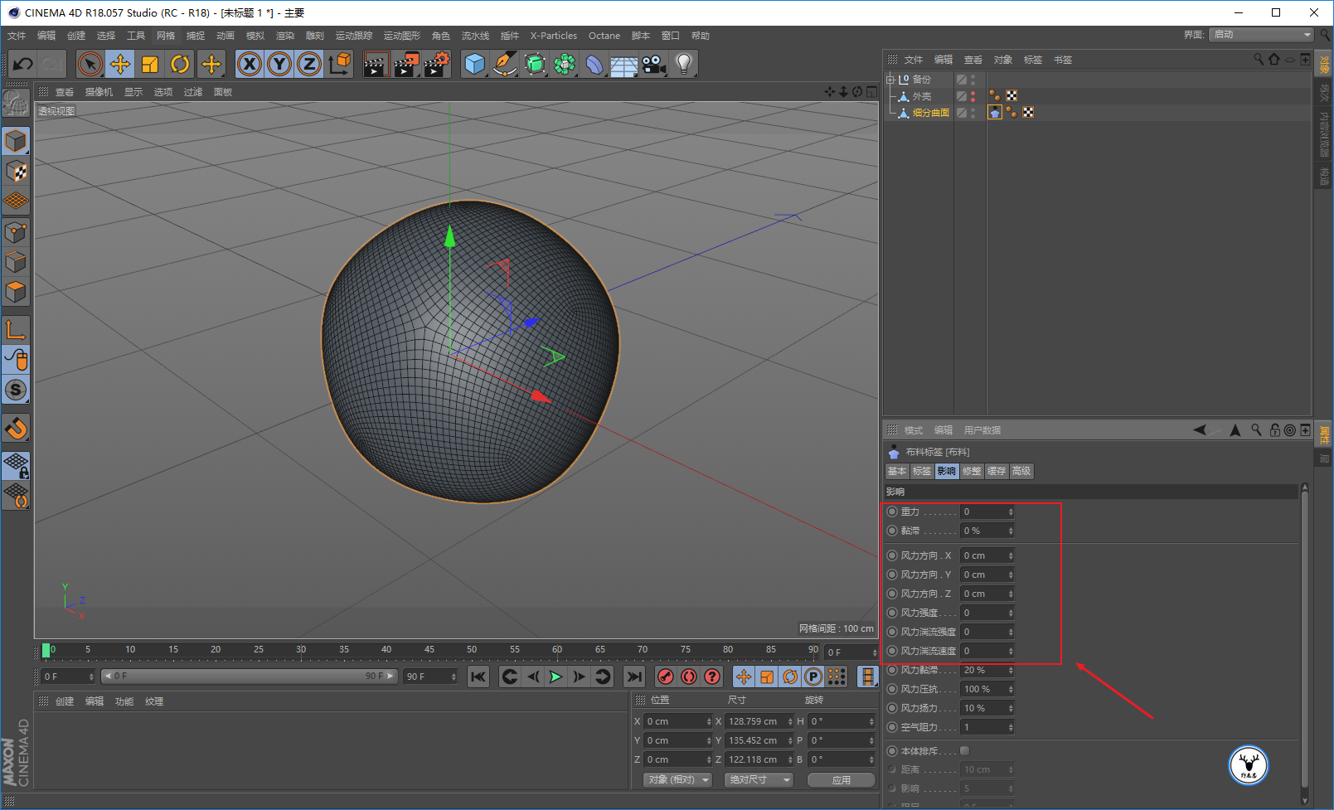The height and width of the screenshot is (810, 1334).
Task: Open the X-Particles menu
Action: pos(554,36)
